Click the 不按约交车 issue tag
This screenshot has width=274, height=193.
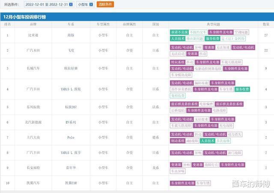[198, 32]
